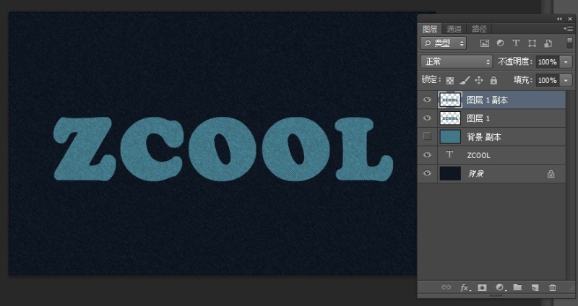Viewport: 578px width, 306px height.
Task: Create a new adjustment layer
Action: coord(500,287)
